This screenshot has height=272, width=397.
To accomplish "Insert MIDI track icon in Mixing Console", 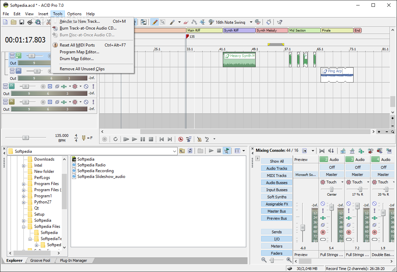I will [x=352, y=151].
